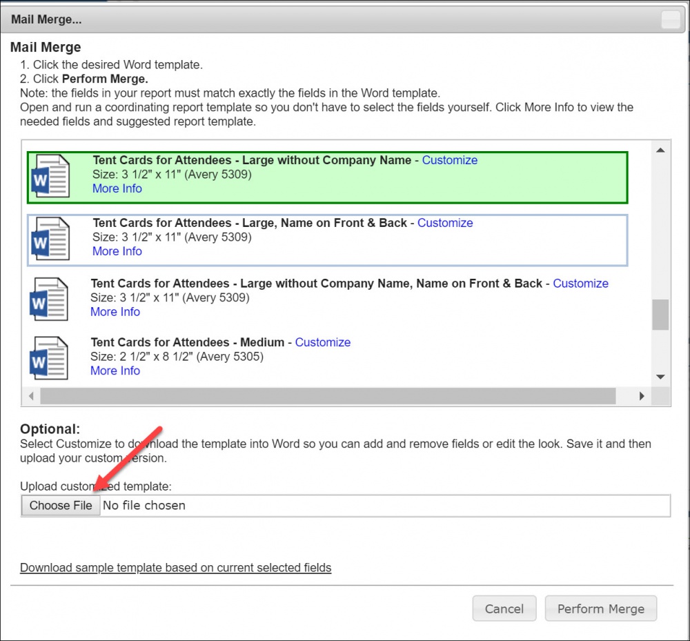Screen dimensions: 690x641
Task: Click Download sample template link
Action: tap(175, 568)
